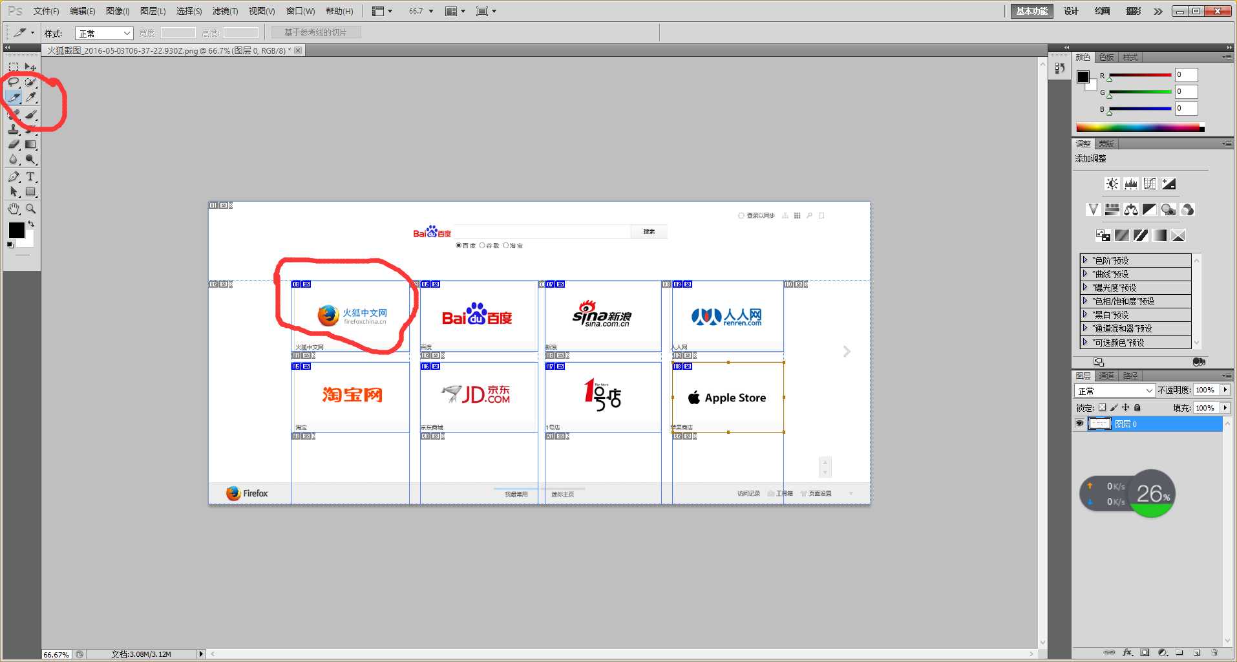Select the Brush tool
Image resolution: width=1237 pixels, height=662 pixels.
30,114
